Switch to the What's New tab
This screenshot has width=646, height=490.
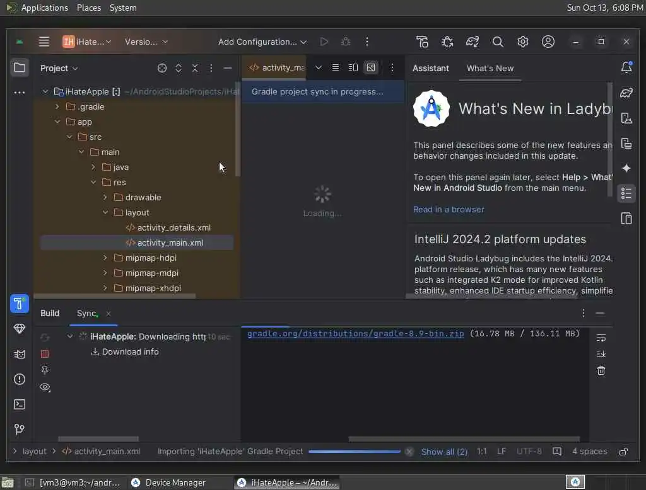coord(490,68)
